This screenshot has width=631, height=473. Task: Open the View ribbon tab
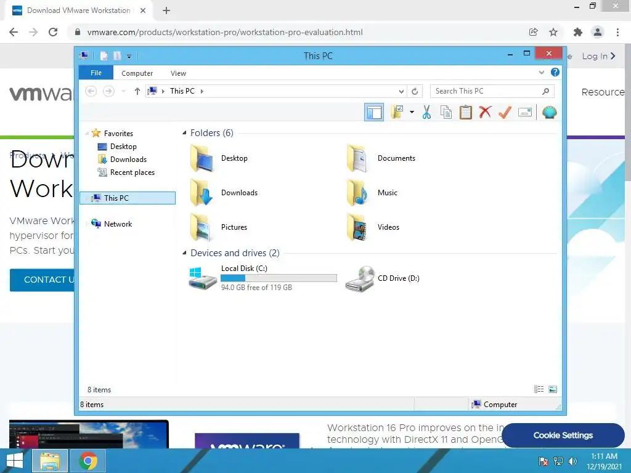178,73
